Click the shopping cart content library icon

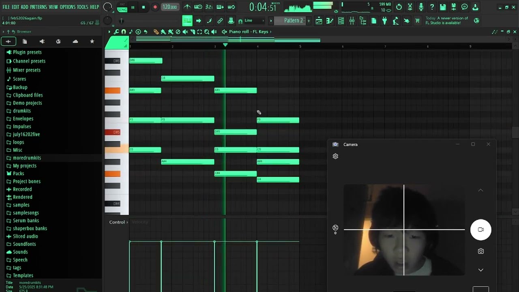pyautogui.click(x=417, y=21)
